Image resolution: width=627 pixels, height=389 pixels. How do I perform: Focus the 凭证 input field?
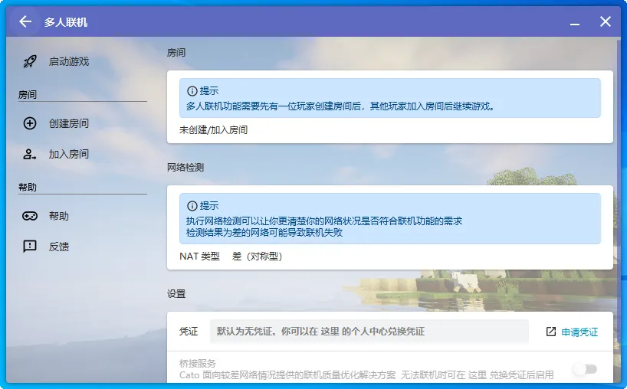tap(369, 332)
